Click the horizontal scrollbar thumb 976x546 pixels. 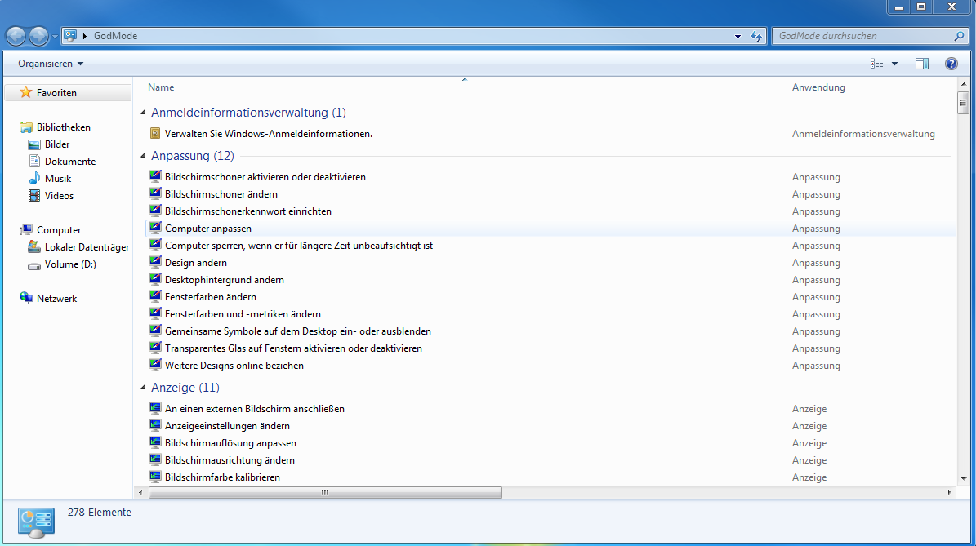[x=325, y=492]
